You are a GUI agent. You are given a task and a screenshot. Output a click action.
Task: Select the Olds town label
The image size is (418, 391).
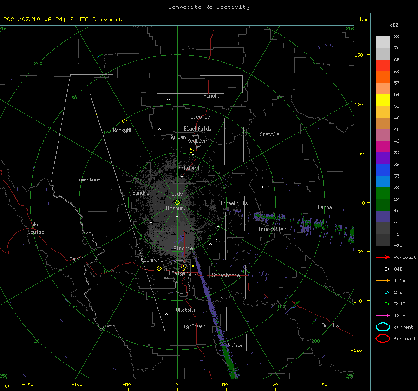tap(177, 194)
